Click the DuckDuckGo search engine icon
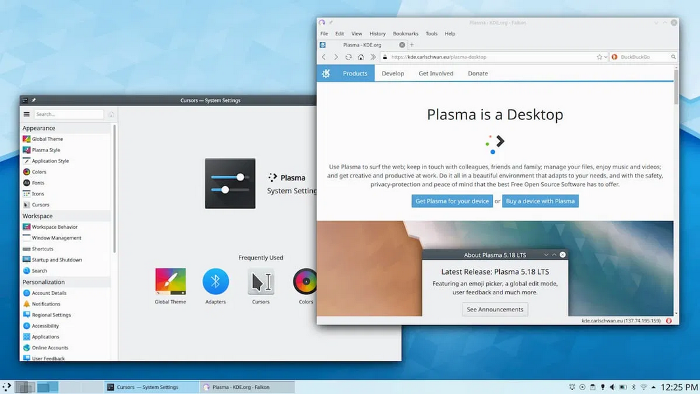Image resolution: width=700 pixels, height=394 pixels. [615, 57]
